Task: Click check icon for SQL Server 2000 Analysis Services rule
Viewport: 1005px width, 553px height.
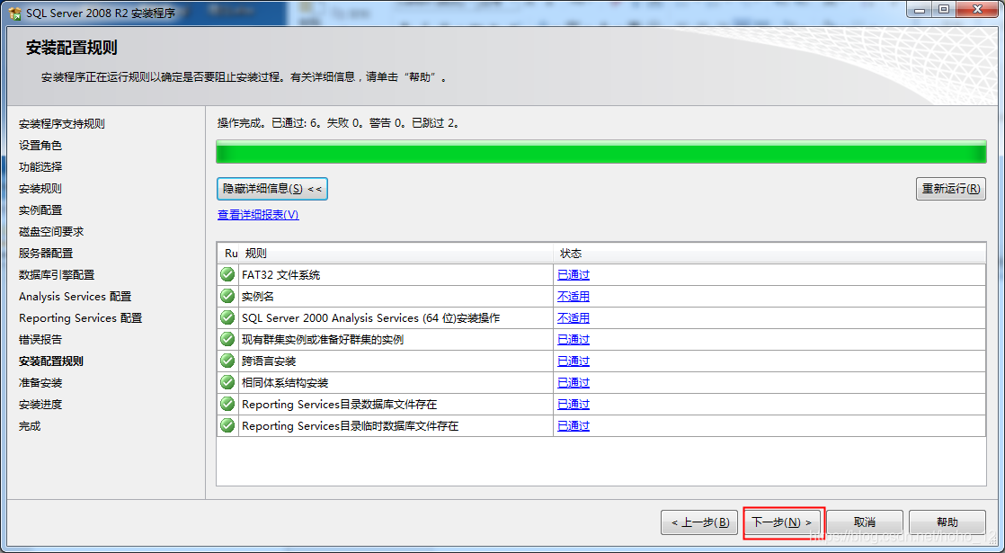Action: (227, 317)
